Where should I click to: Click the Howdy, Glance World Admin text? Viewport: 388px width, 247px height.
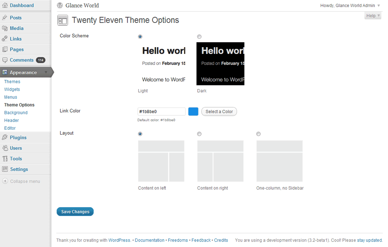347,5
